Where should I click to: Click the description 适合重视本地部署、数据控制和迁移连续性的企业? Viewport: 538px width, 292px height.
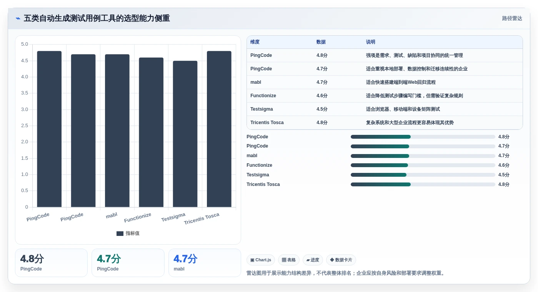coord(417,69)
